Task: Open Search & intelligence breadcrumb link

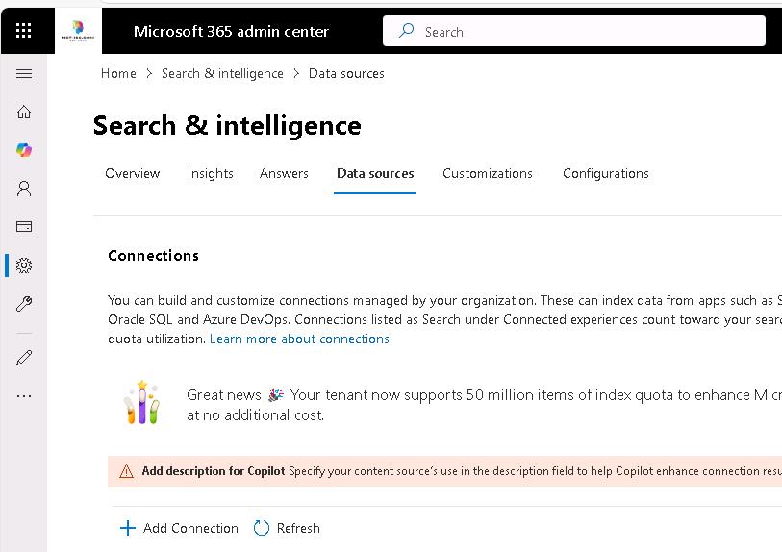Action: [x=222, y=73]
